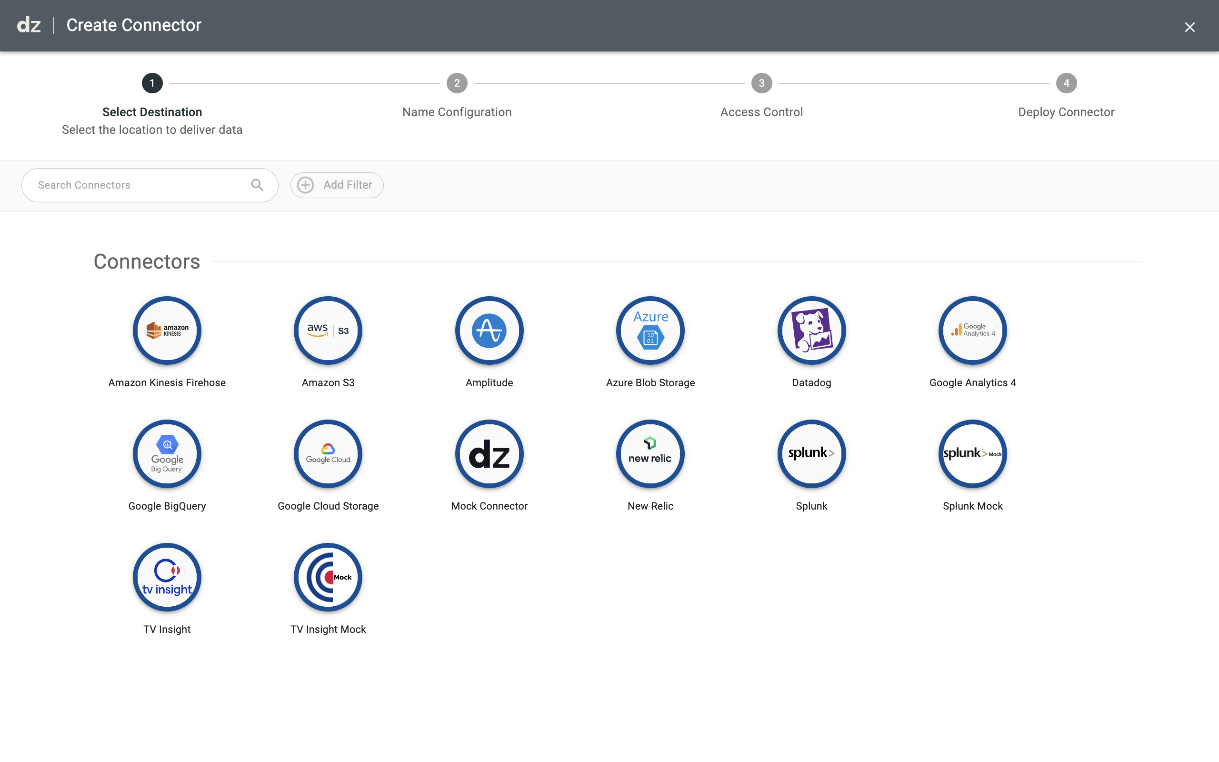Click the Deploy Connector step label

coord(1066,112)
